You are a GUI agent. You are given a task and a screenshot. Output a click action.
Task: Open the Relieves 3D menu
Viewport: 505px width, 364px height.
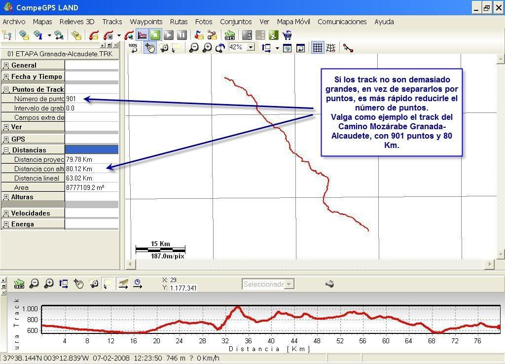(x=77, y=22)
